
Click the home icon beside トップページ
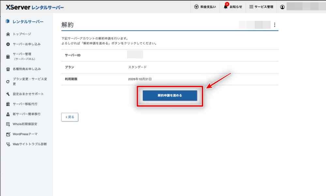pyautogui.click(x=8, y=34)
